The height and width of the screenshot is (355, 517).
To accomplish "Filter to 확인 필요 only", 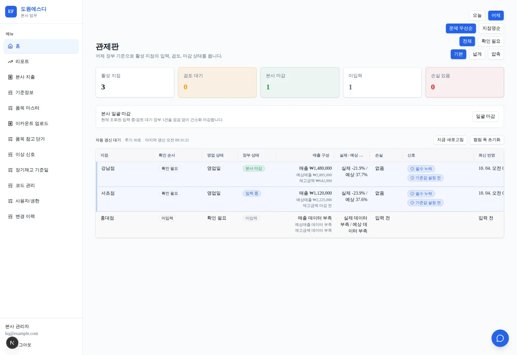I will point(491,41).
